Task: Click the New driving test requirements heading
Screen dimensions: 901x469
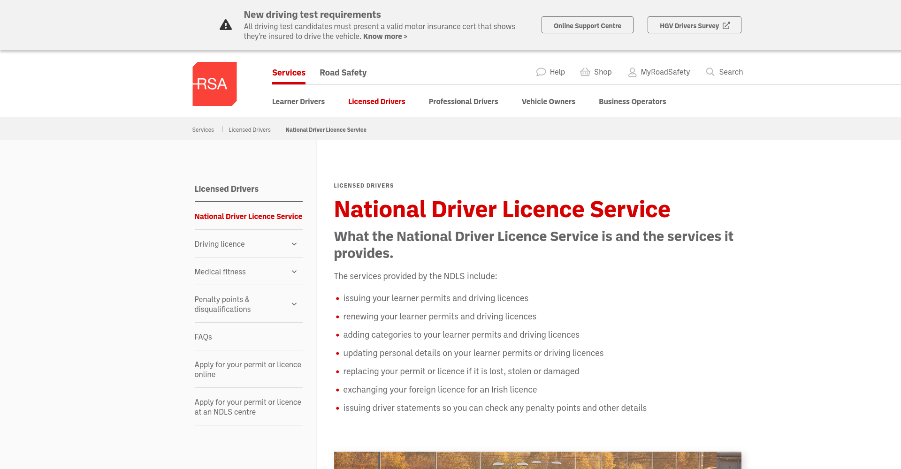Action: [312, 15]
